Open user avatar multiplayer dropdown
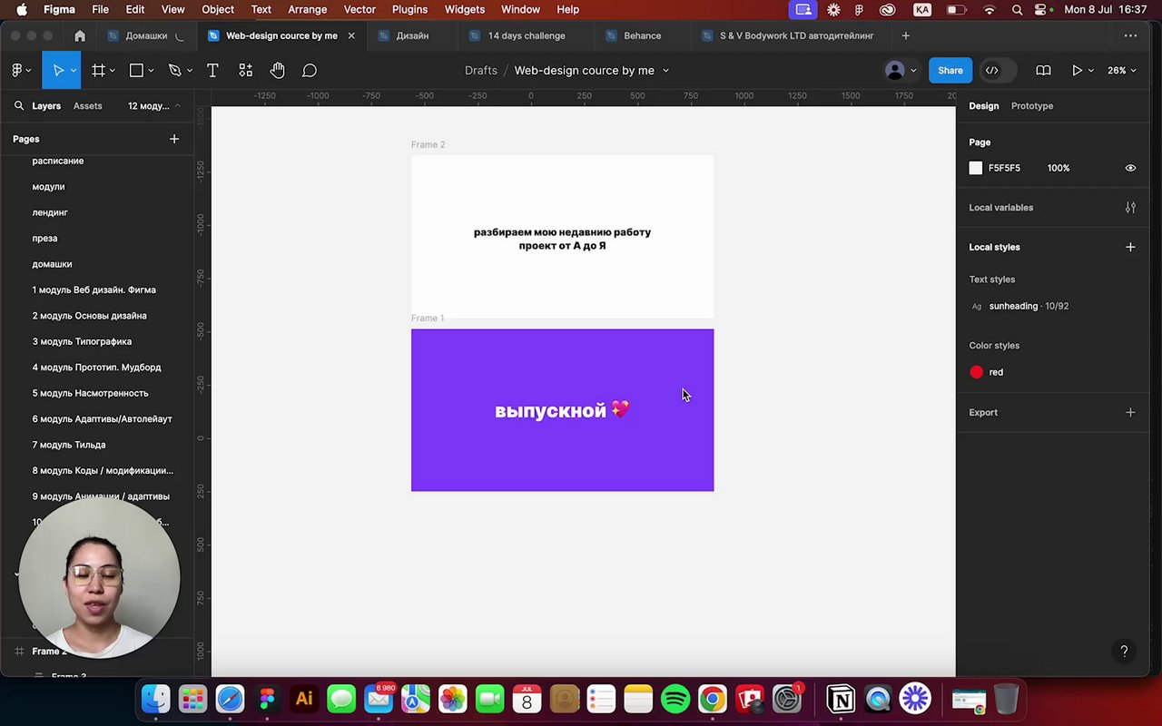Screen dimensions: 1162x726 pyautogui.click(x=913, y=70)
